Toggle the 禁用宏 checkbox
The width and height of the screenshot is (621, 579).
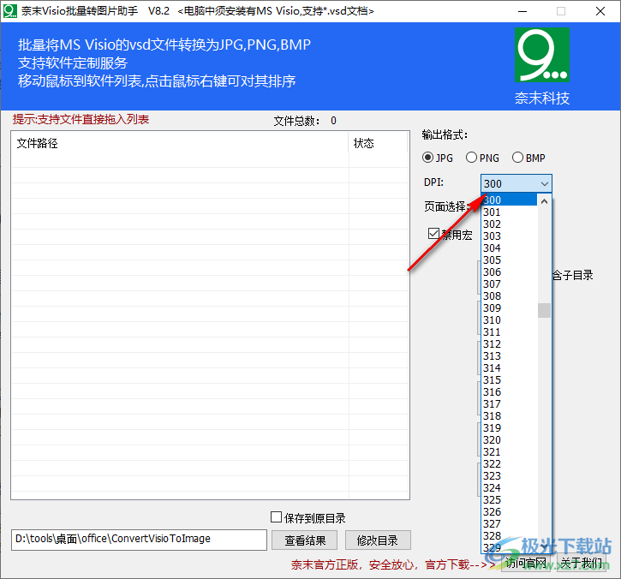(433, 234)
